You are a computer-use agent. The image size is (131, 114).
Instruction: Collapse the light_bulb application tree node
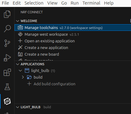coord(20,71)
